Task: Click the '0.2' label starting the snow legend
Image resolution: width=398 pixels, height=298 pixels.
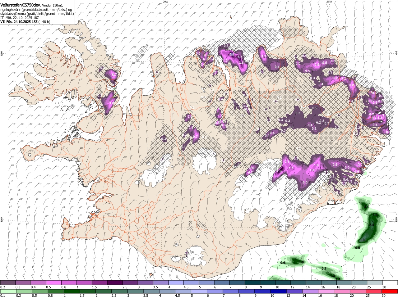Action: [x=2, y=287]
